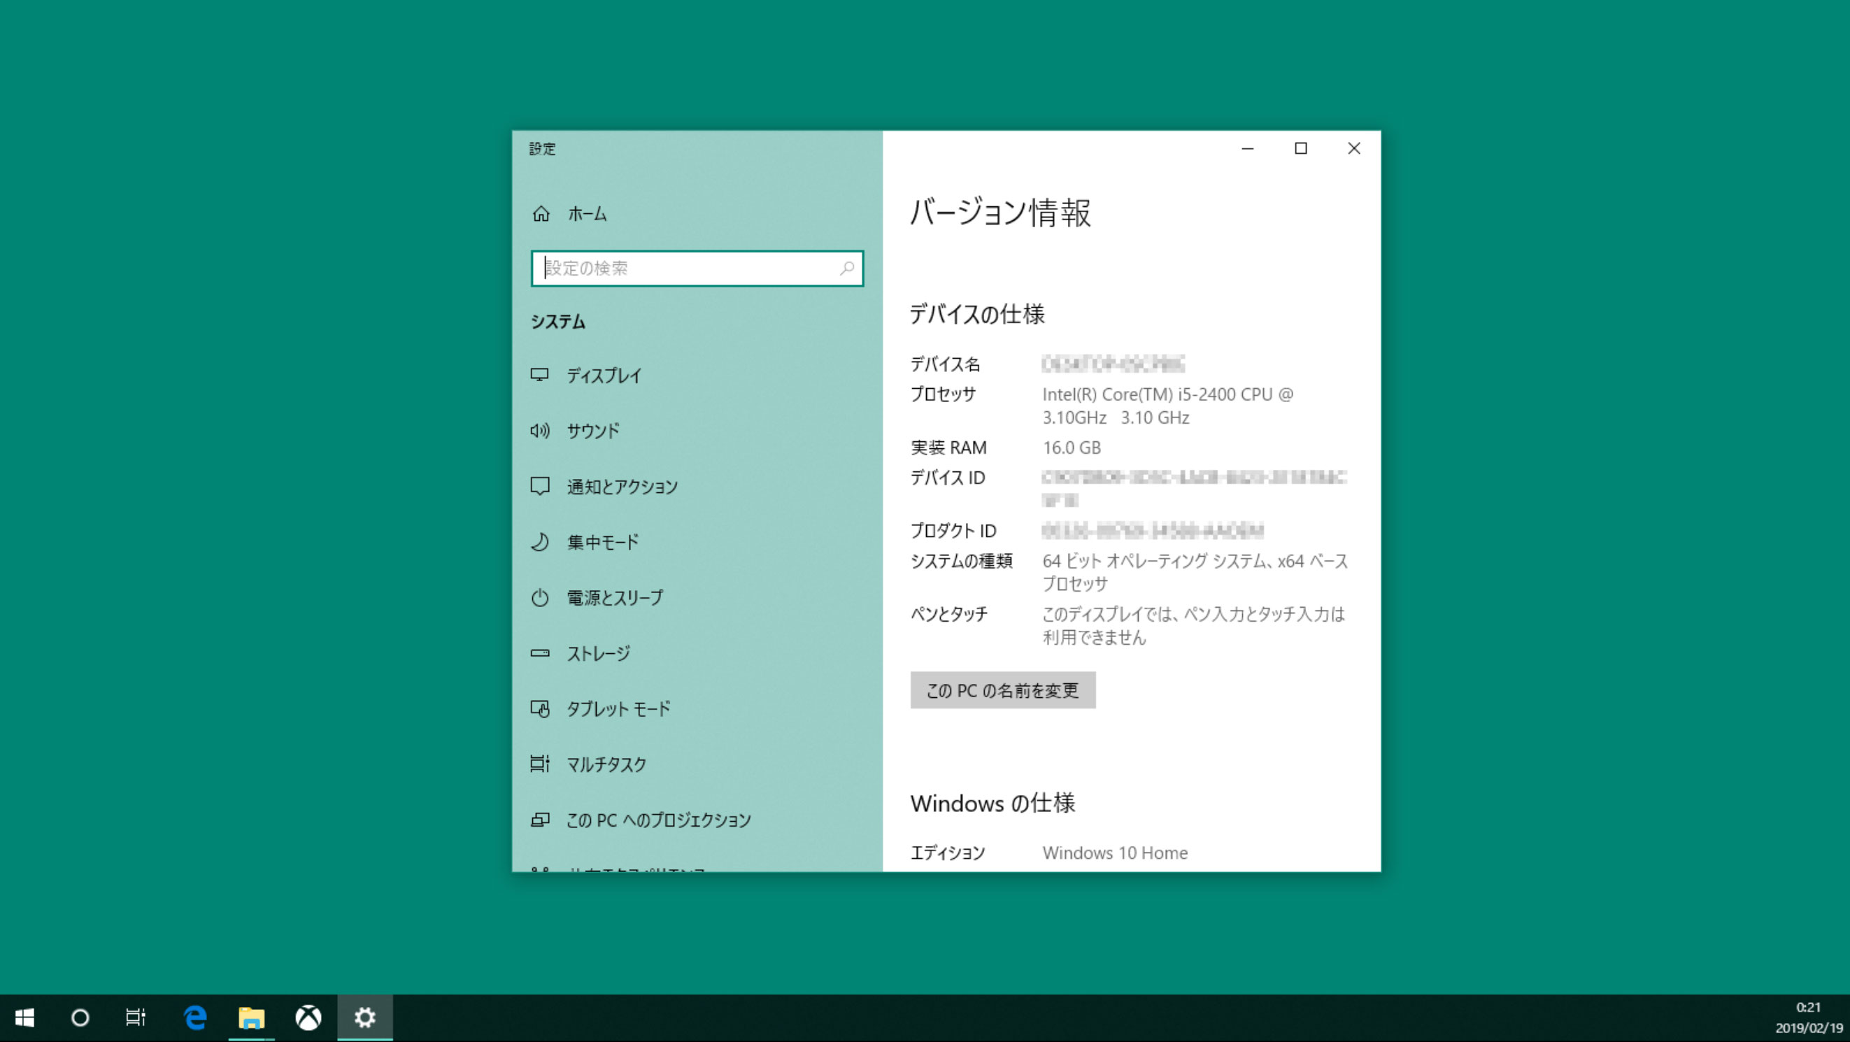Screen dimensions: 1850x1042
Task: Click the Storage drive icon
Action: click(539, 652)
